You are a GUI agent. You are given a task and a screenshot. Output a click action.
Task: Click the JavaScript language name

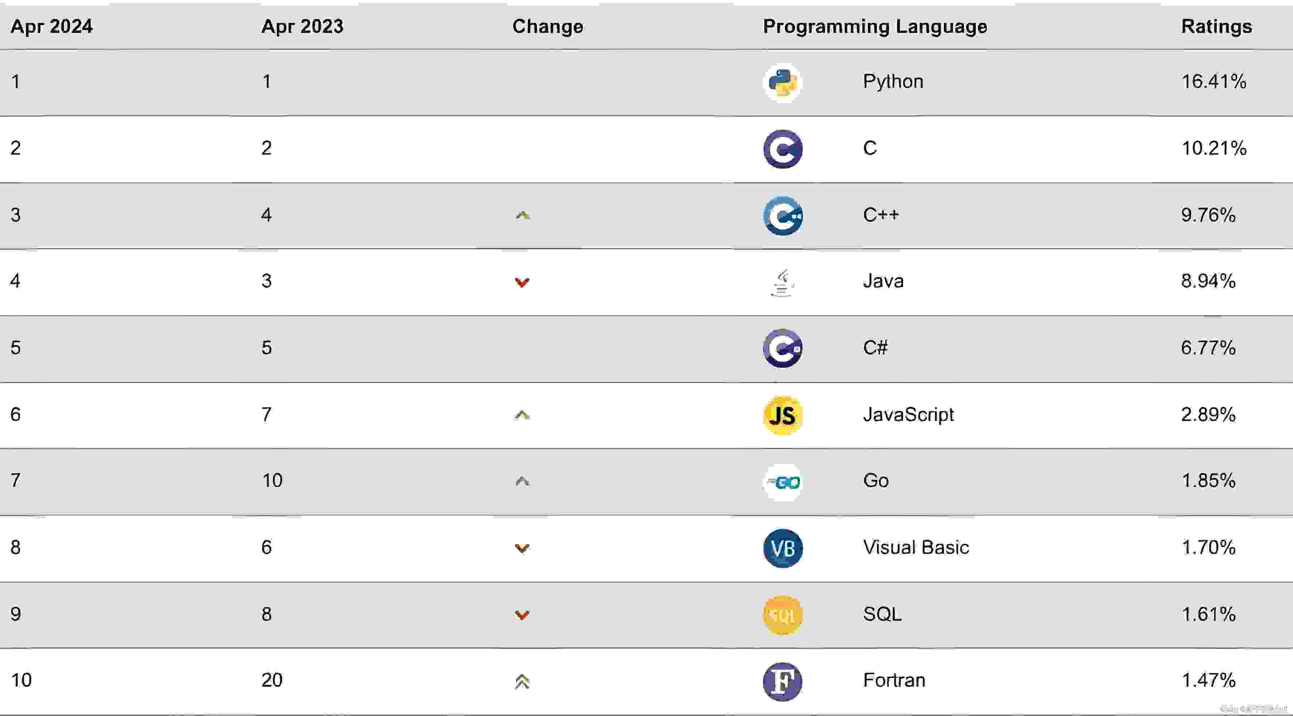coord(908,415)
